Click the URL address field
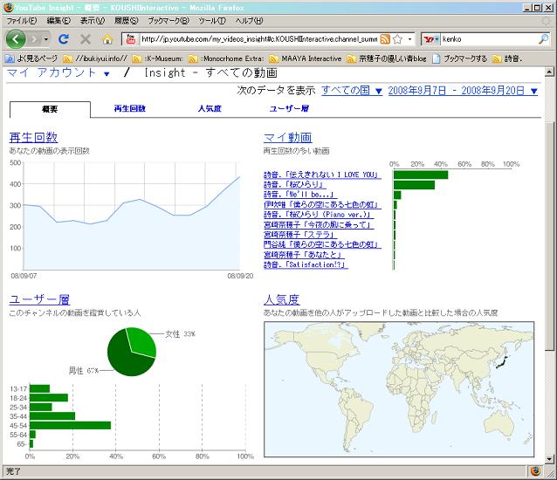 click(x=258, y=39)
